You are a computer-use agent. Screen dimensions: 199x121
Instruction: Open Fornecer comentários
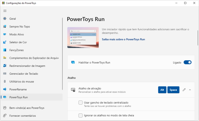click(x=31, y=116)
